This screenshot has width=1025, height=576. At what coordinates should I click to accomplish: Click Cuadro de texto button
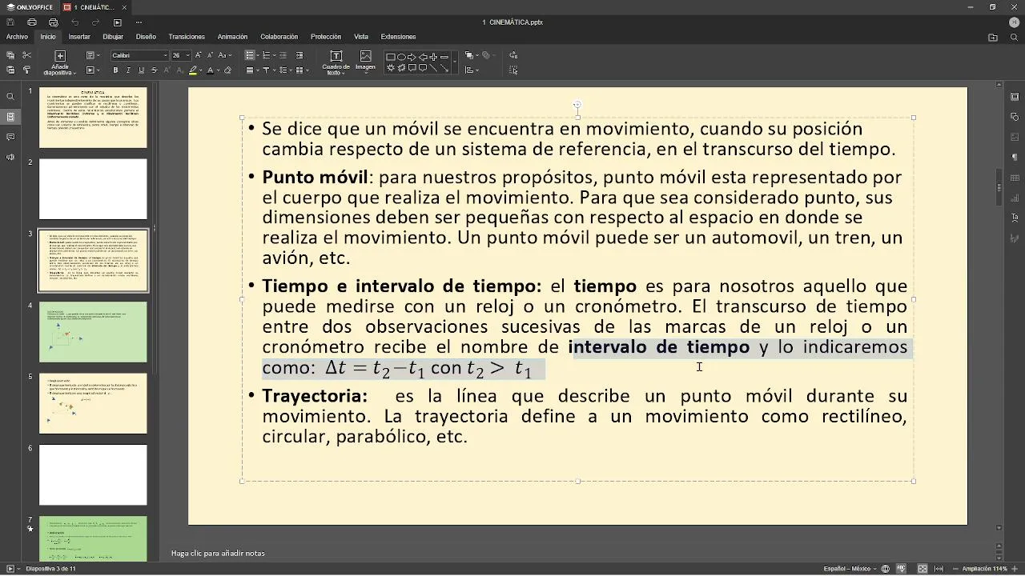pos(336,62)
